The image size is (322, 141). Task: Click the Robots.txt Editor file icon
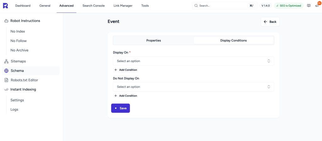[x=6, y=80]
